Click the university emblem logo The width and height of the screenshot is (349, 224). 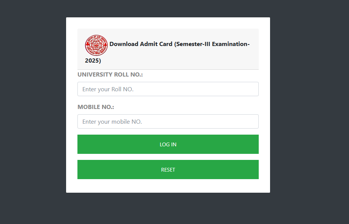click(x=96, y=45)
